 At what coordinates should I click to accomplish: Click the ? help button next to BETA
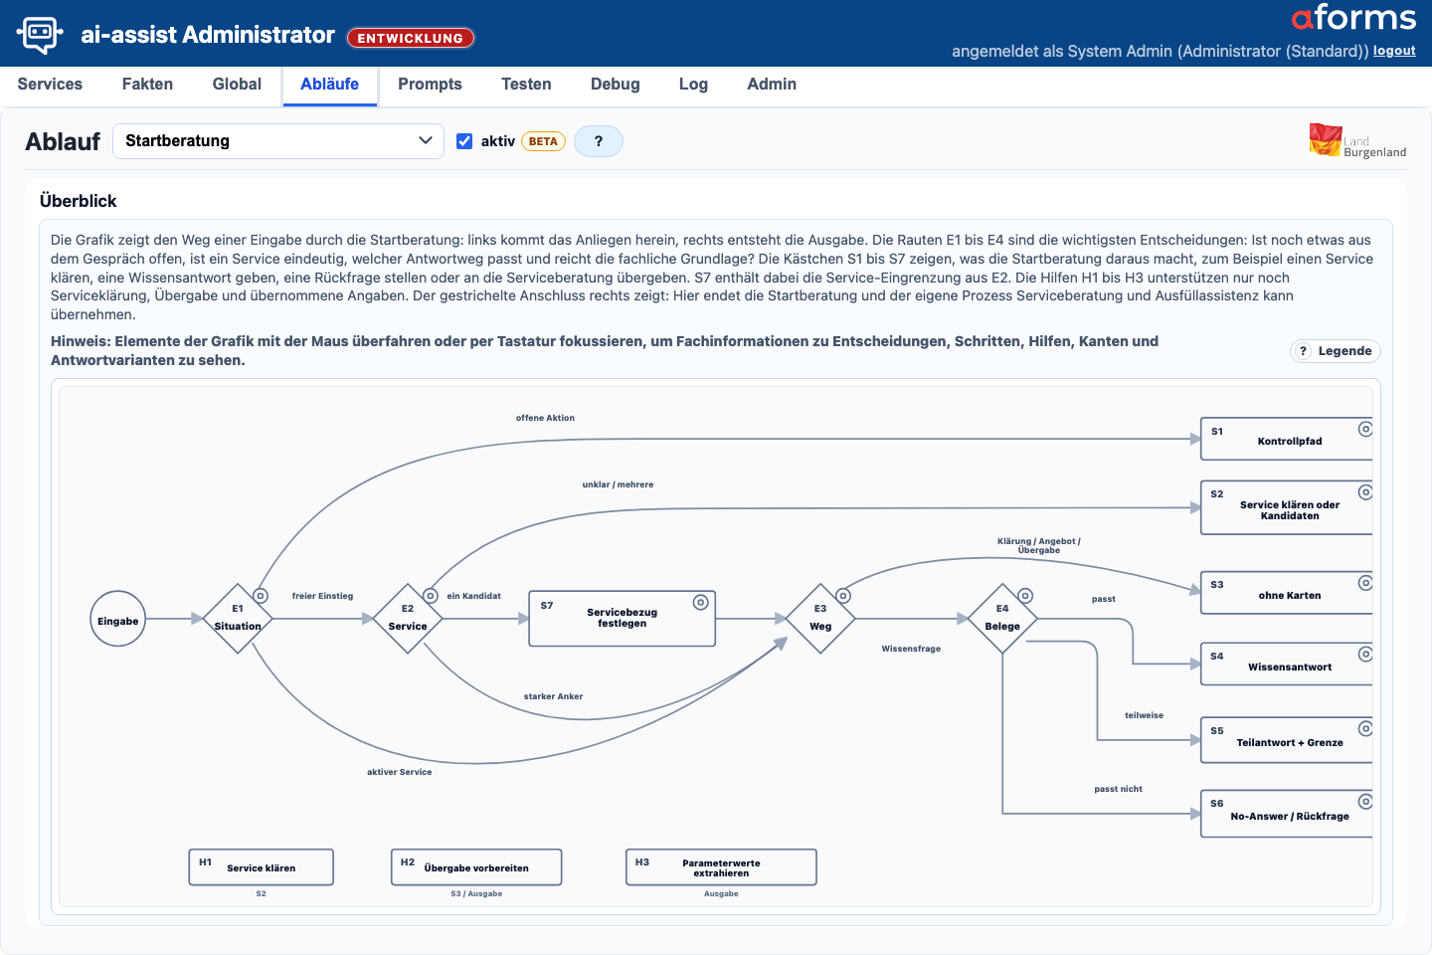pyautogui.click(x=599, y=141)
